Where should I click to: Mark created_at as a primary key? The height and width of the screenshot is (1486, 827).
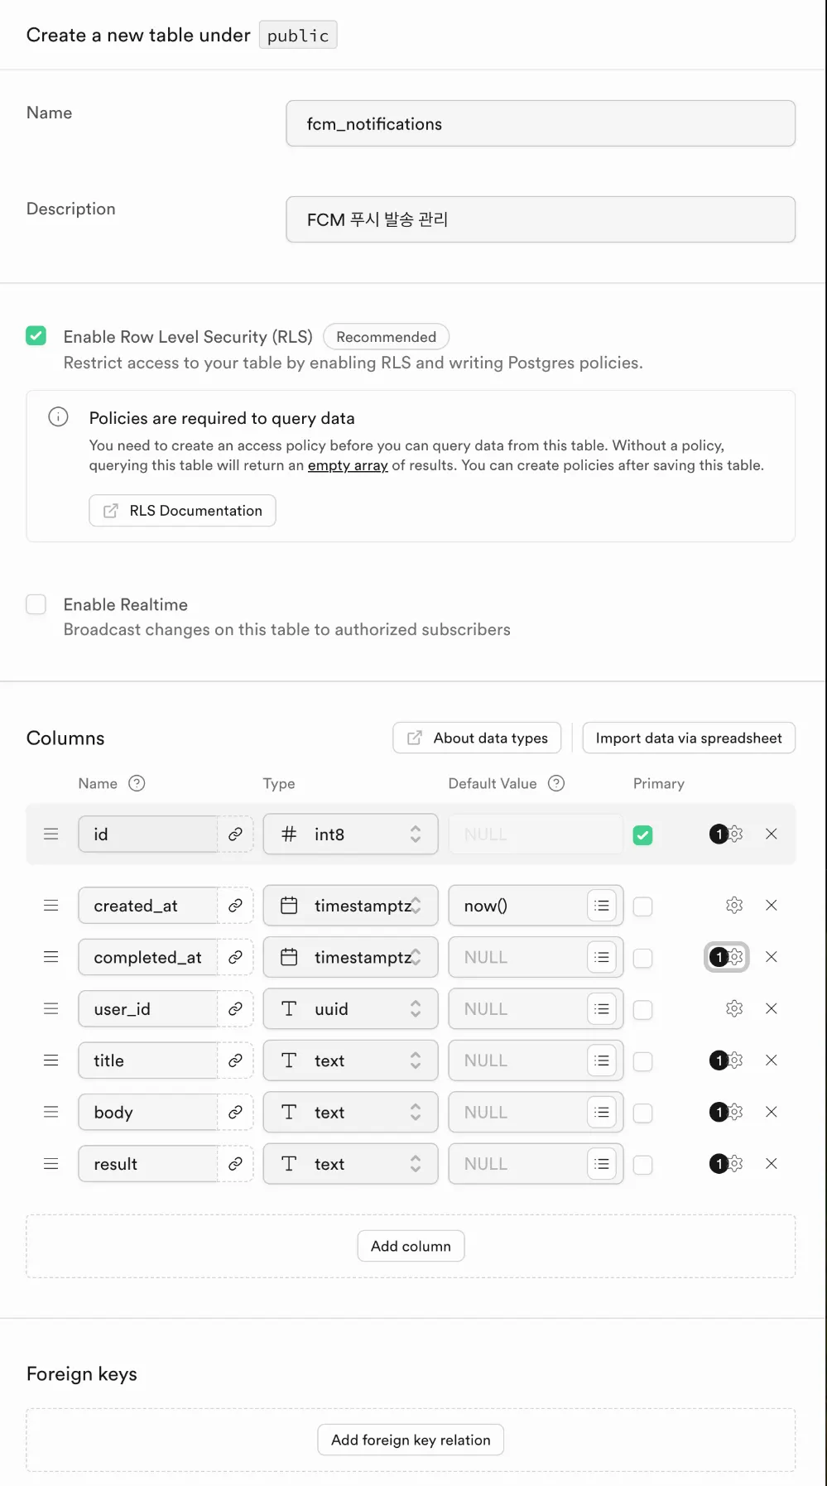(642, 907)
